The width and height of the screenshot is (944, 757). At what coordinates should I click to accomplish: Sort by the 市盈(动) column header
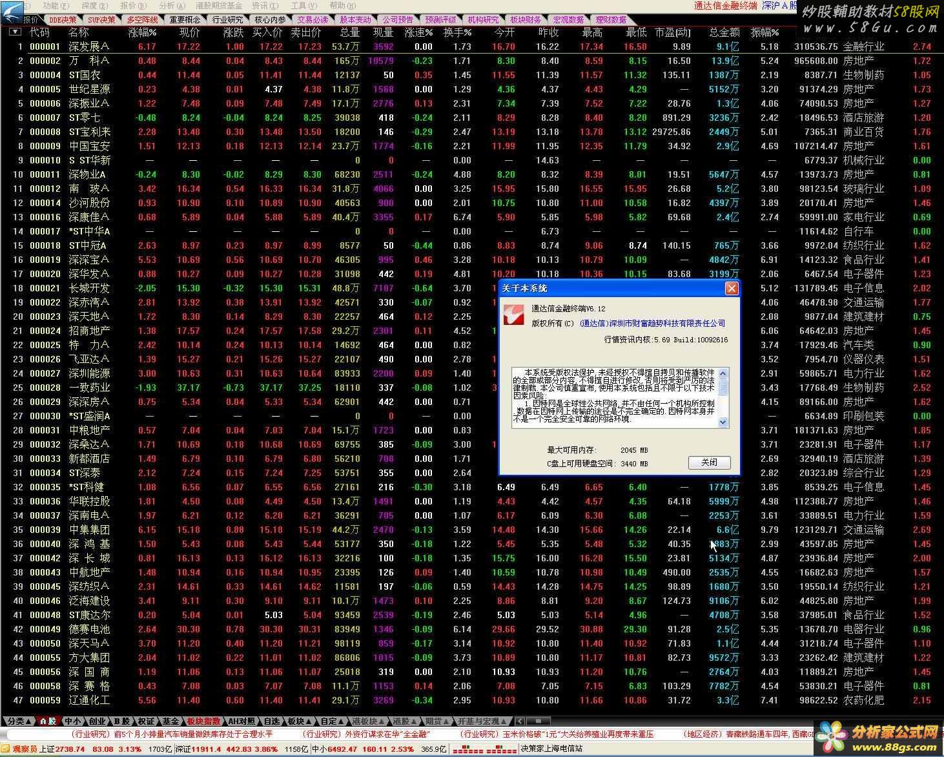pyautogui.click(x=672, y=32)
